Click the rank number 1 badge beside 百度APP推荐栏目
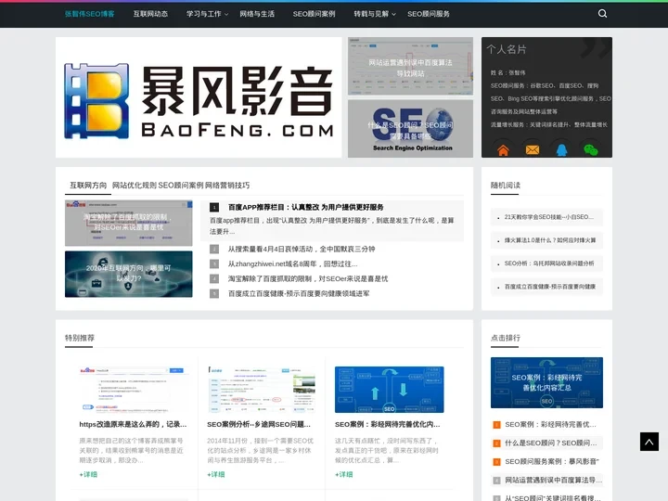 pos(214,208)
